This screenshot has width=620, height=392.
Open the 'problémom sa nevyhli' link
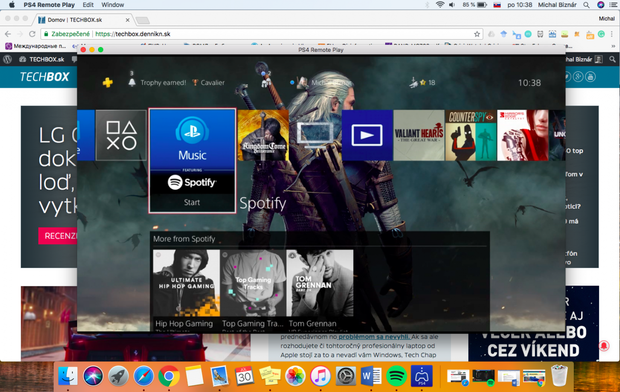coord(374,336)
